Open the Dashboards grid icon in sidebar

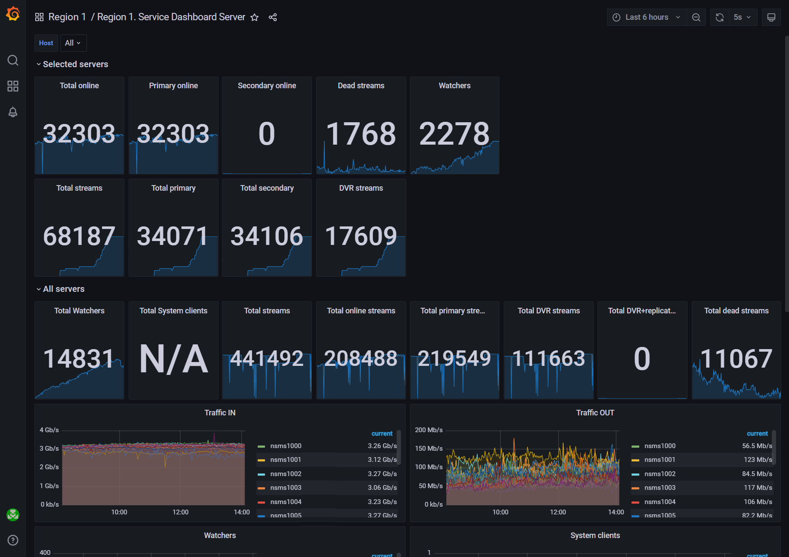pyautogui.click(x=13, y=86)
